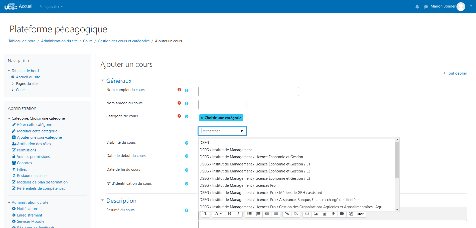
Task: Open Administration du site breadcrumb link
Action: [x=59, y=41]
